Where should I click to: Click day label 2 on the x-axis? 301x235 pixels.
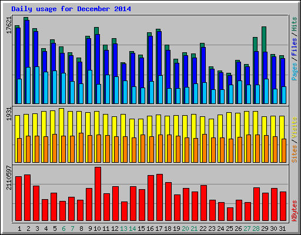28,229
